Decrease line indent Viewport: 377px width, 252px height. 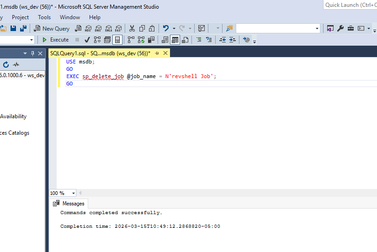[x=223, y=40]
